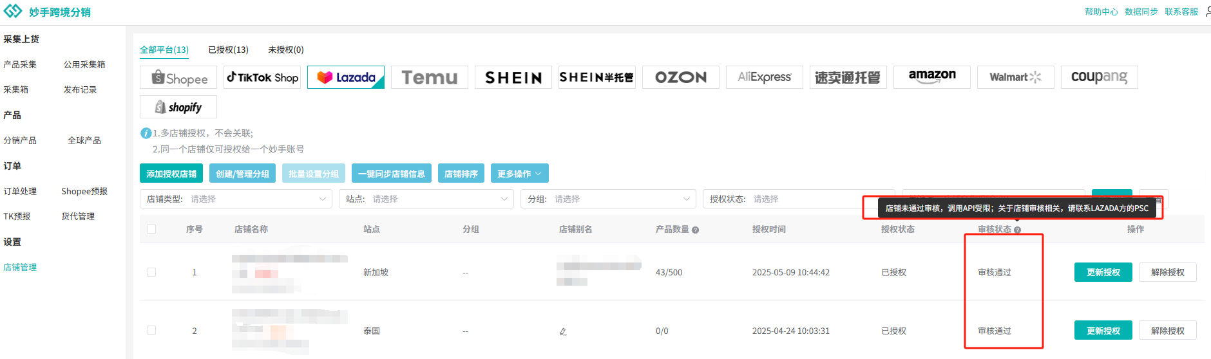Switch to the 未授权(0) tab

click(x=286, y=50)
